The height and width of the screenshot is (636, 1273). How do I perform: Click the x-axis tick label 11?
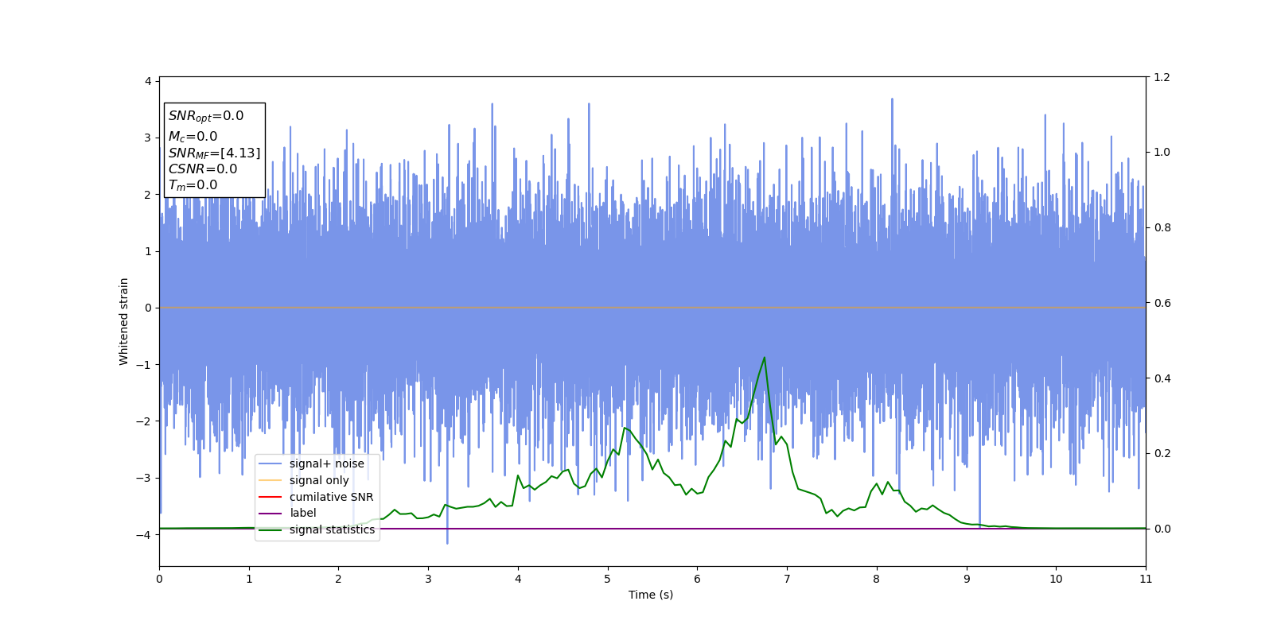point(1146,579)
